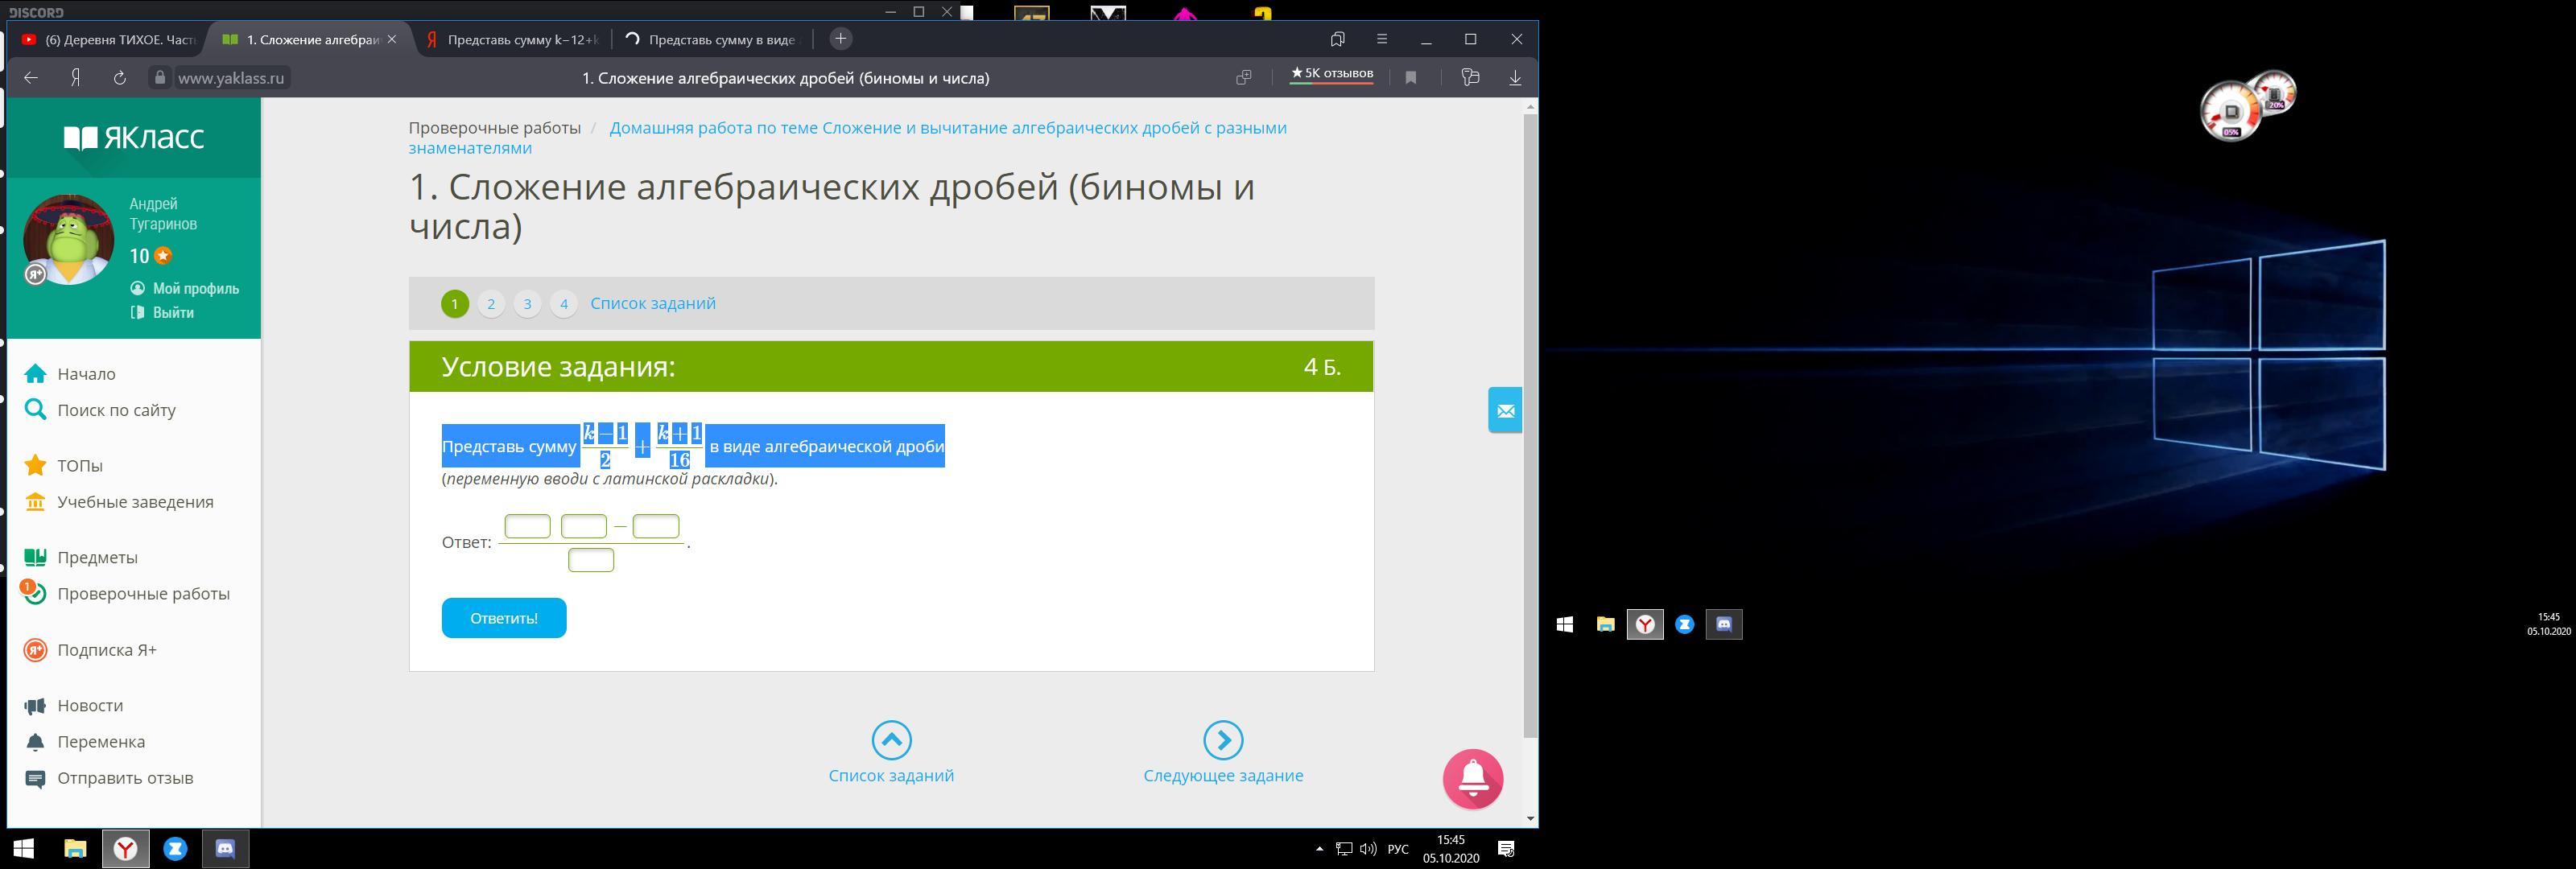Click the pink notification bell button
The width and height of the screenshot is (2576, 869).
point(1472,778)
